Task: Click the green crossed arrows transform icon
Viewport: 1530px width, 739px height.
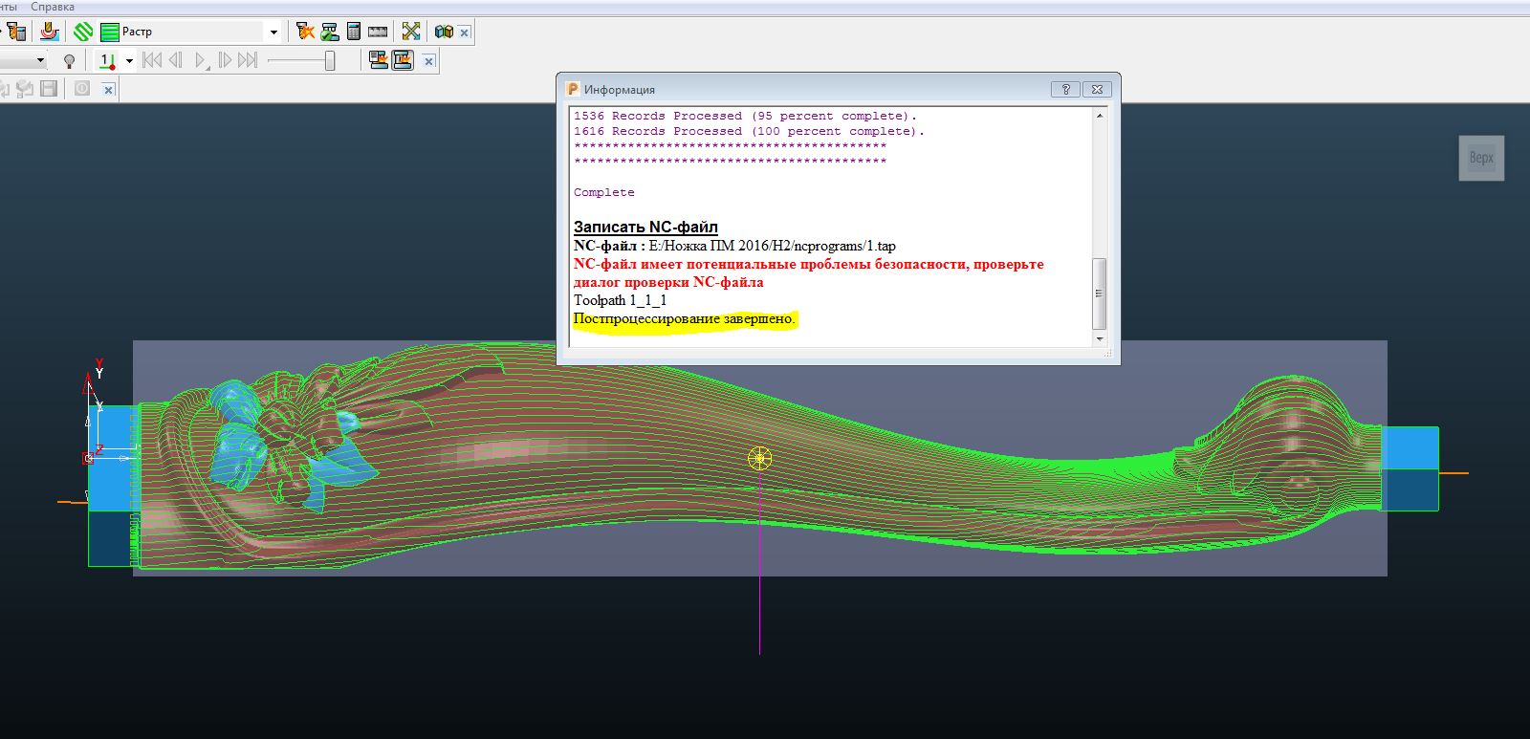Action: click(411, 32)
